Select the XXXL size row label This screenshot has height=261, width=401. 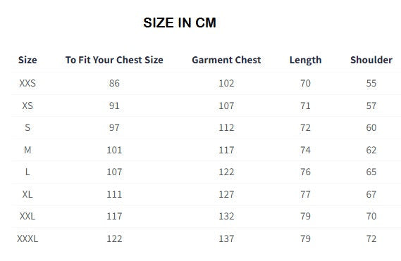(x=27, y=238)
